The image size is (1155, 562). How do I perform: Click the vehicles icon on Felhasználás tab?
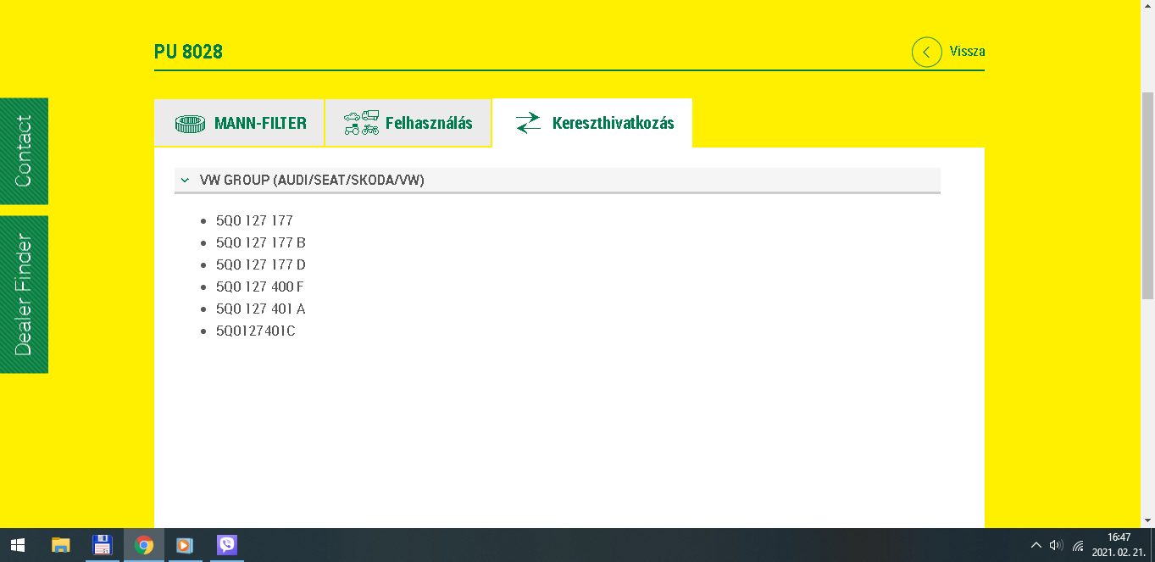pyautogui.click(x=361, y=123)
